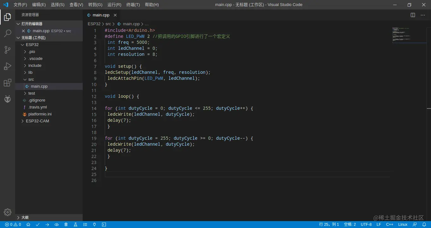Open PlatformIO terminal icon in status bar

point(104,225)
